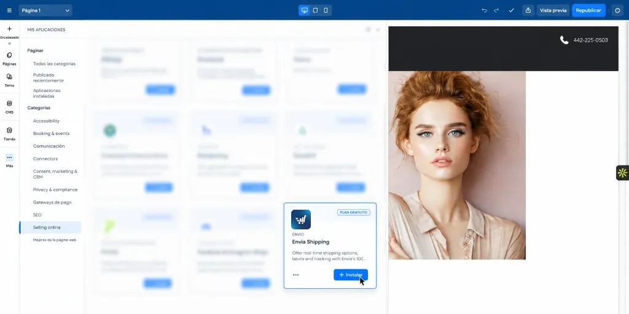Select Publicado recientemente
Viewport: 629px width, 314px height.
pyautogui.click(x=48, y=78)
